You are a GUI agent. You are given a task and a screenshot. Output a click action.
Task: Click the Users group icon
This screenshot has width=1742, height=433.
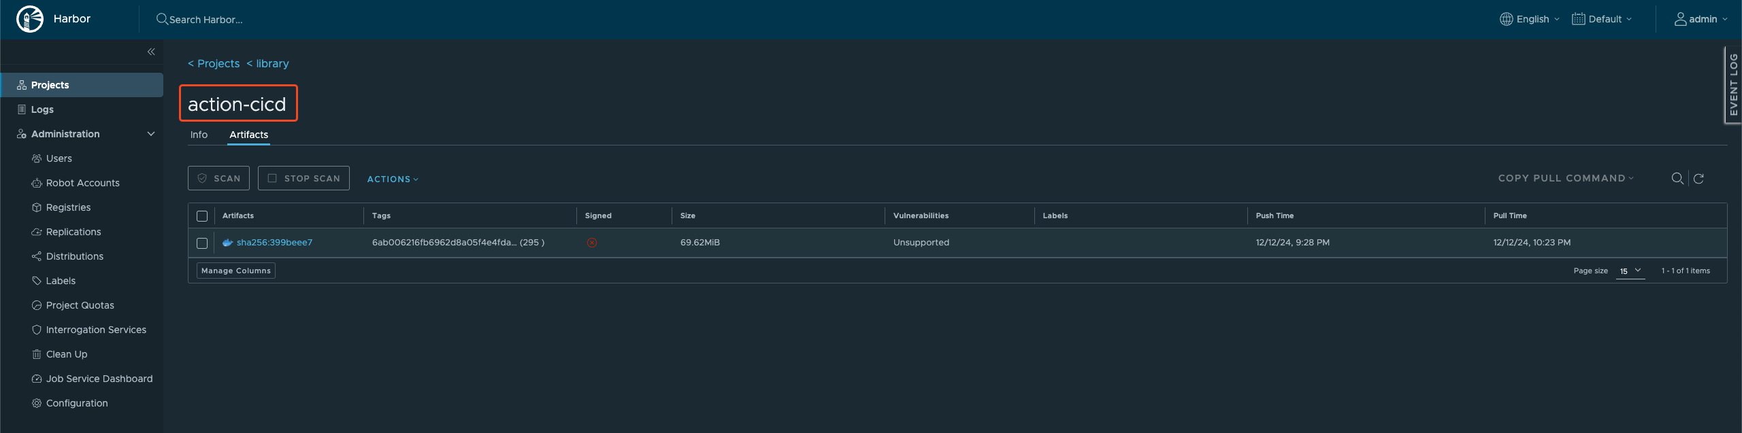point(37,158)
